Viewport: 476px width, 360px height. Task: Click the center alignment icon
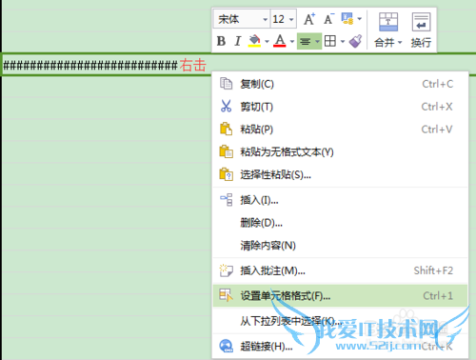[x=306, y=42]
